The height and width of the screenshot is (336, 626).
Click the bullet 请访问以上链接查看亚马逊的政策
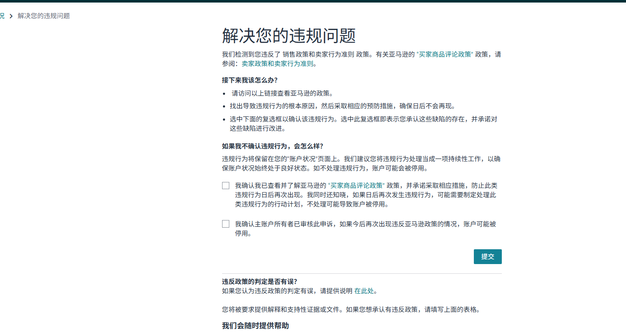(282, 94)
